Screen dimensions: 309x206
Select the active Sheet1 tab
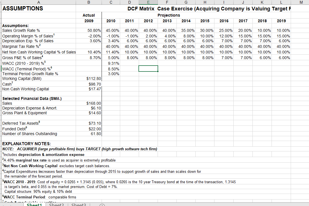[34, 205]
